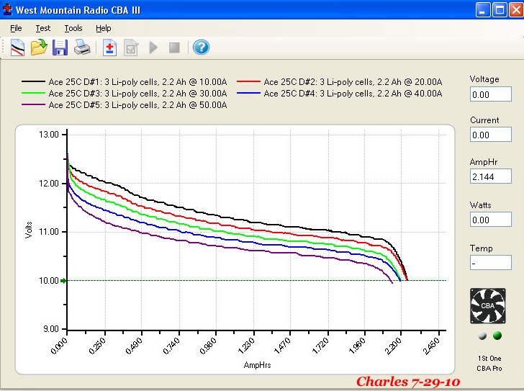
Task: Click the '11.00' volts axis label
Action: tap(49, 232)
